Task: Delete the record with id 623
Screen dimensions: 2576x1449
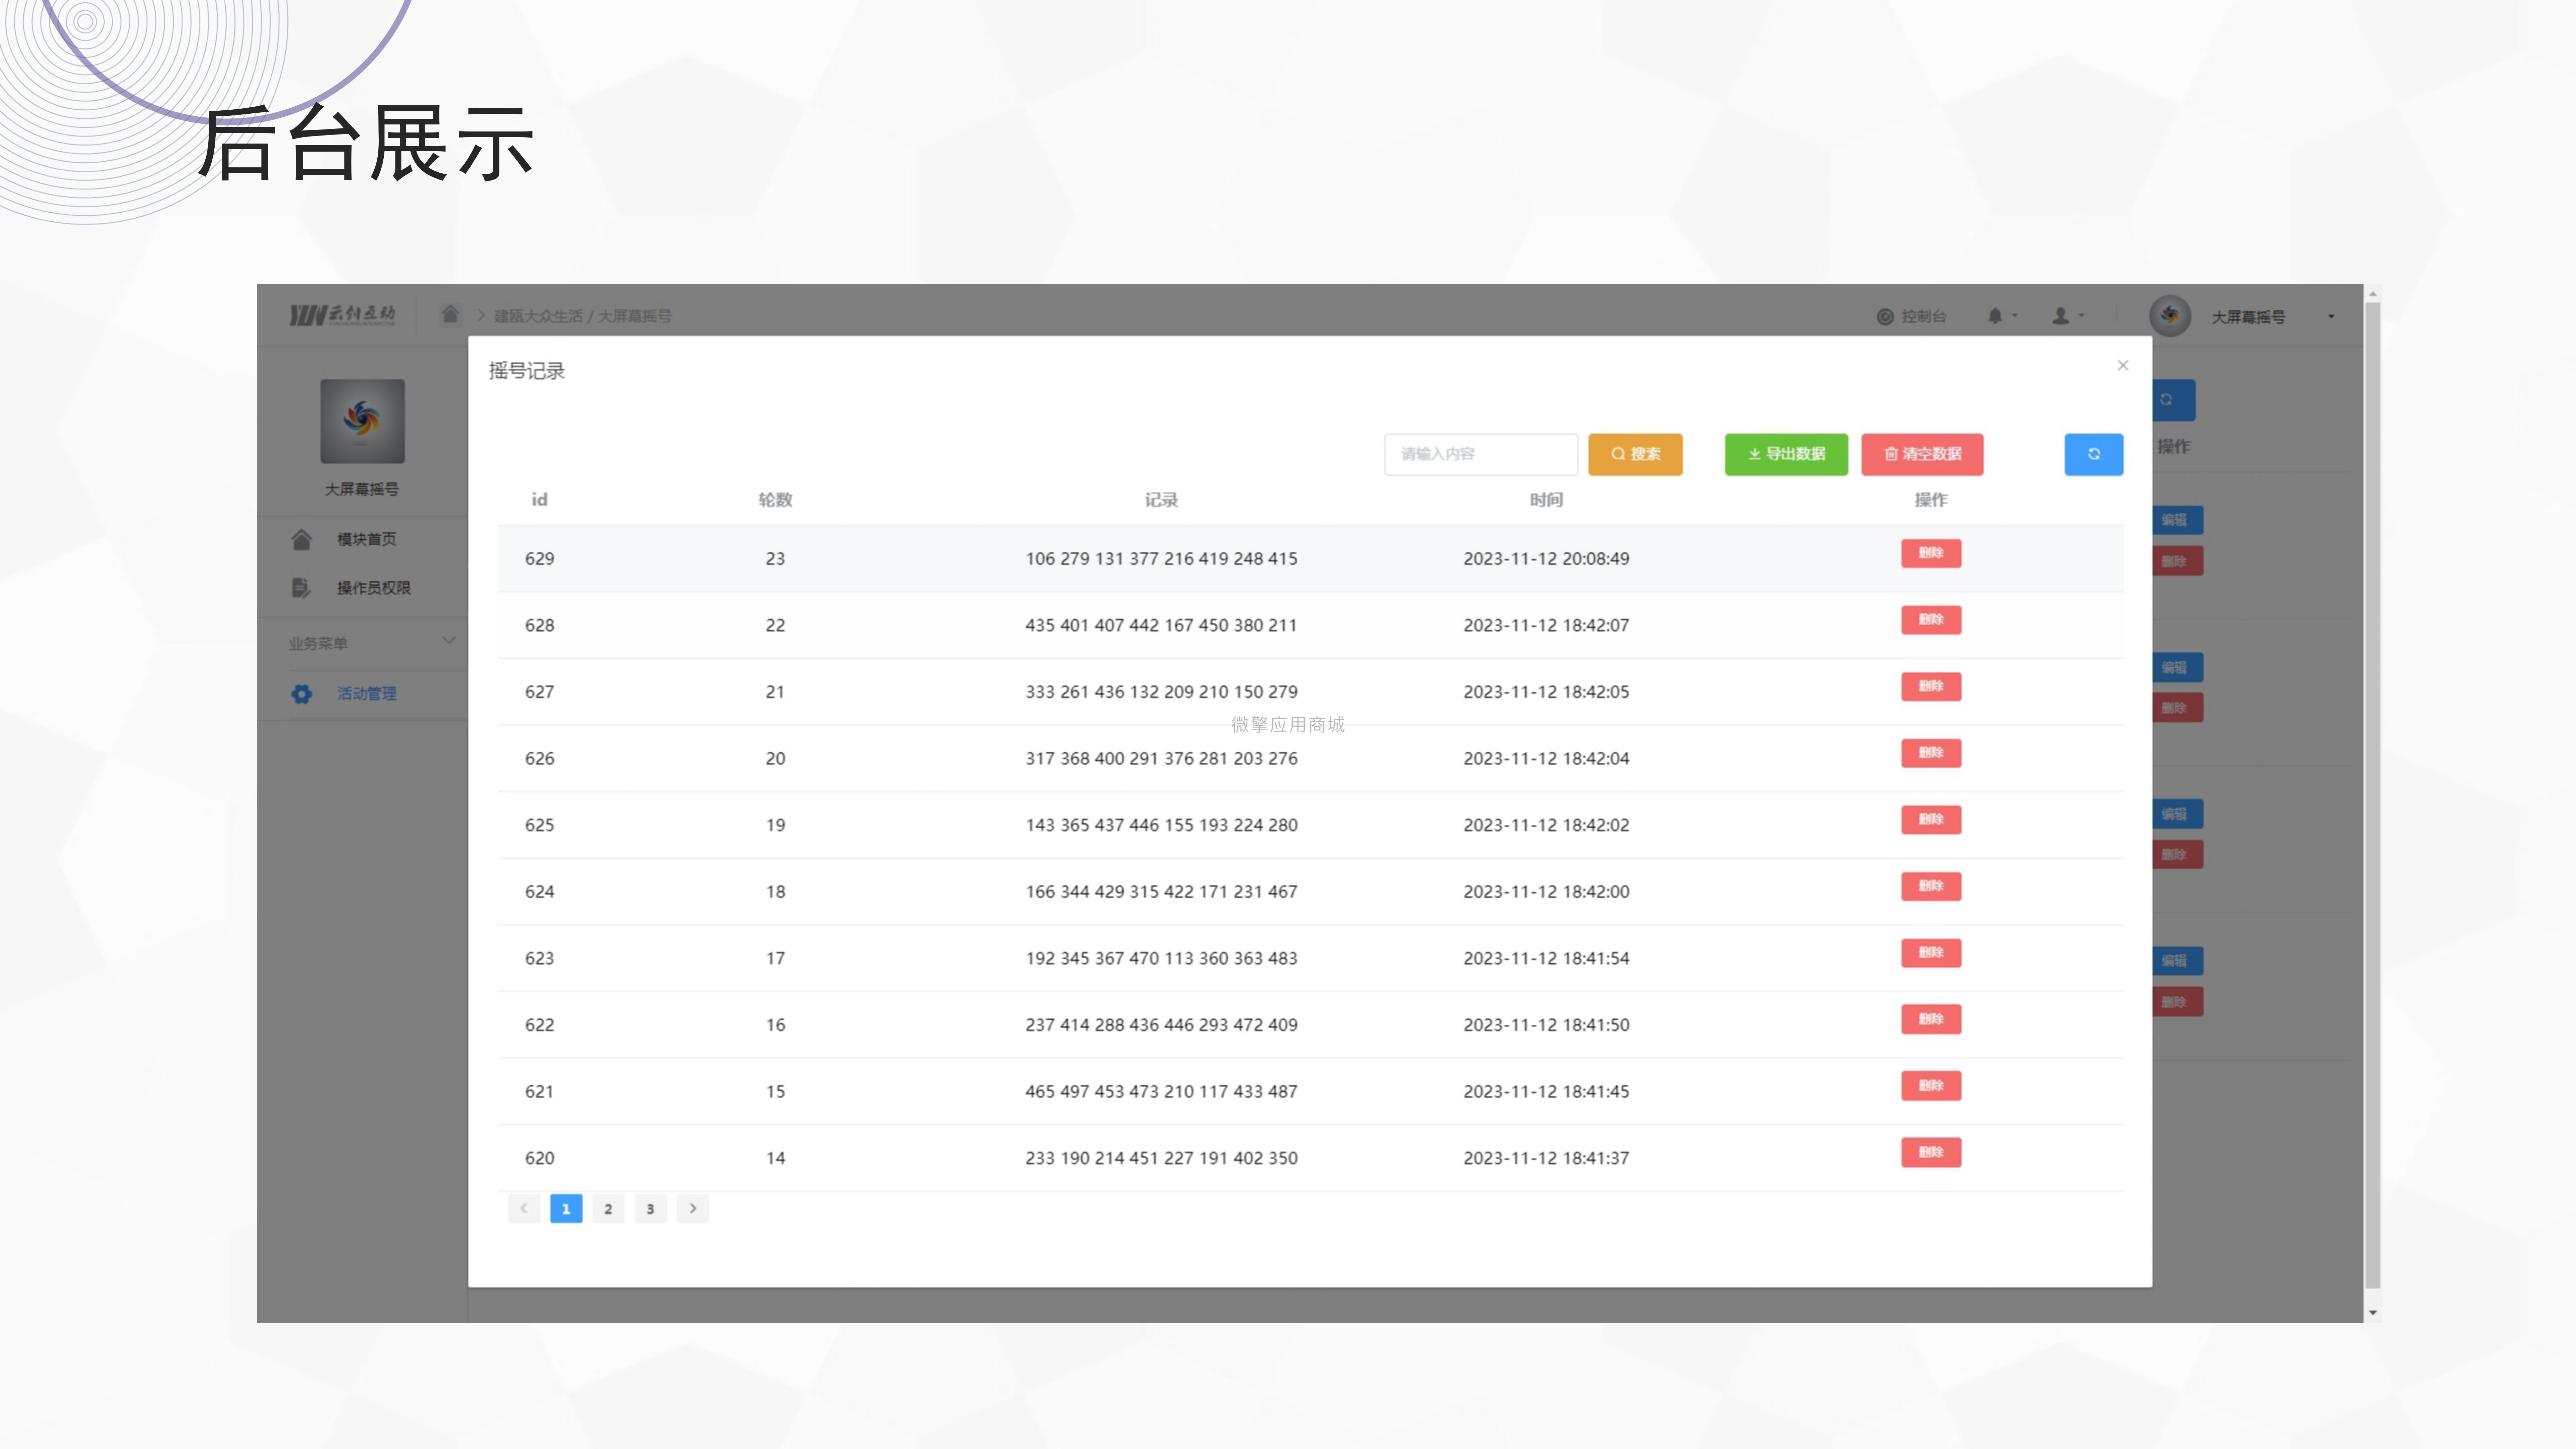Action: click(1931, 953)
